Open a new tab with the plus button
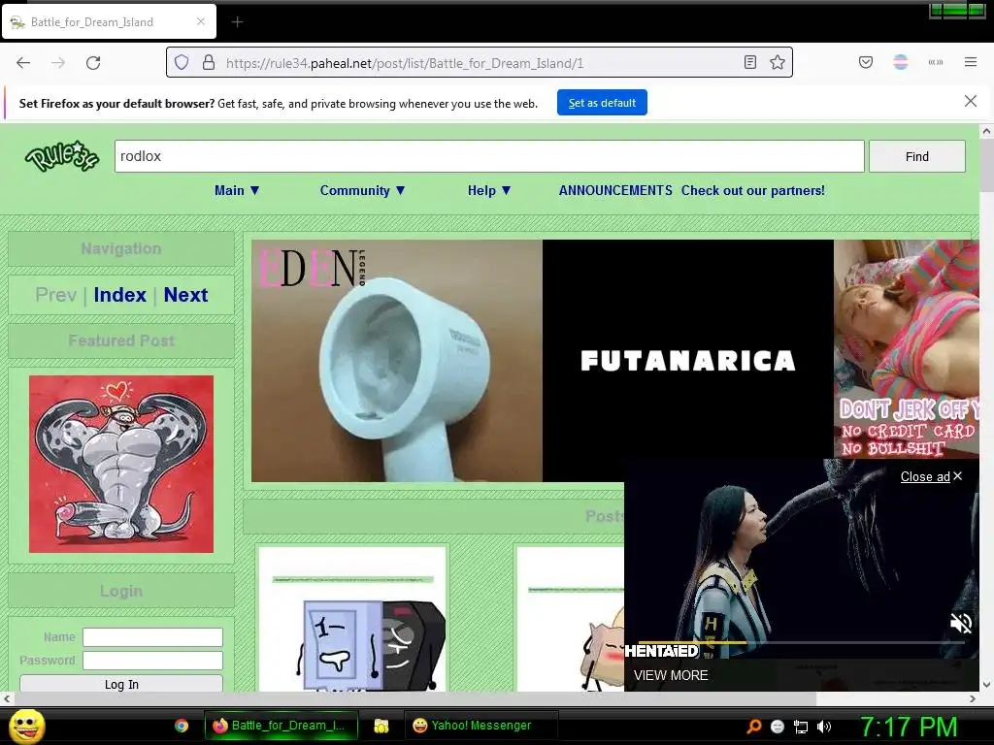 pyautogui.click(x=237, y=22)
